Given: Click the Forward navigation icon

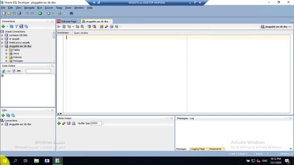Looking at the screenshot, I should point(49,13).
